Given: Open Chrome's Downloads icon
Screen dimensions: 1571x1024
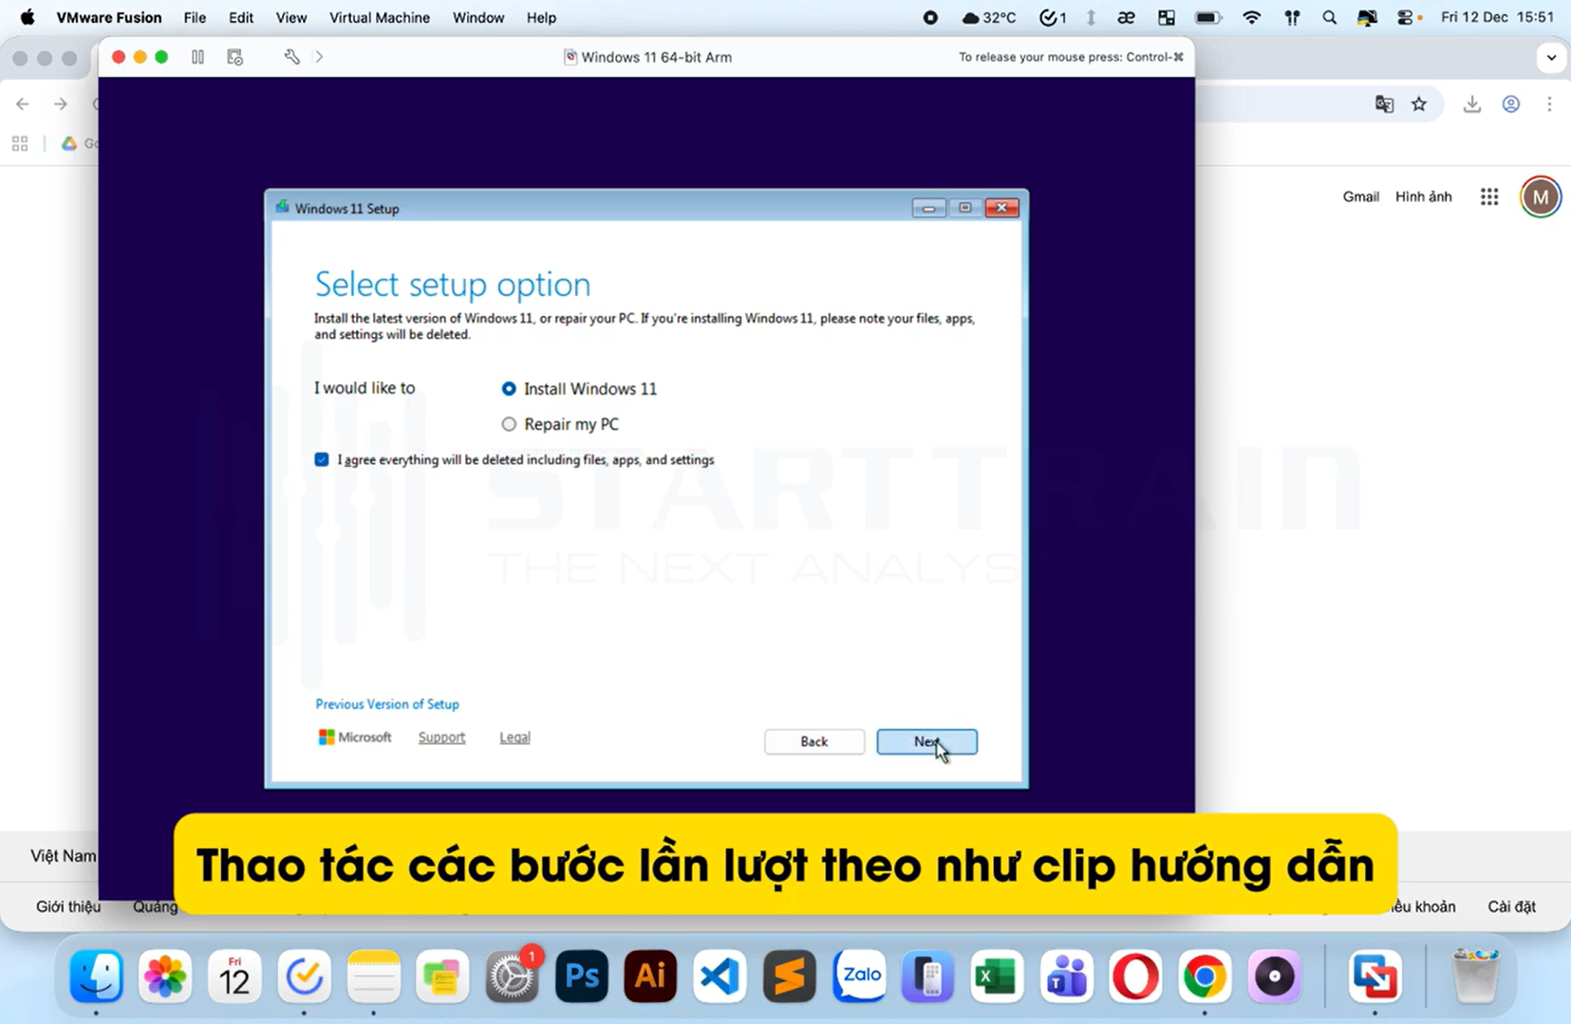Looking at the screenshot, I should (x=1471, y=103).
